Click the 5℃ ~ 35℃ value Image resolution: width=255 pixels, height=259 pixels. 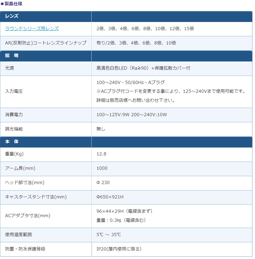(x=109, y=234)
